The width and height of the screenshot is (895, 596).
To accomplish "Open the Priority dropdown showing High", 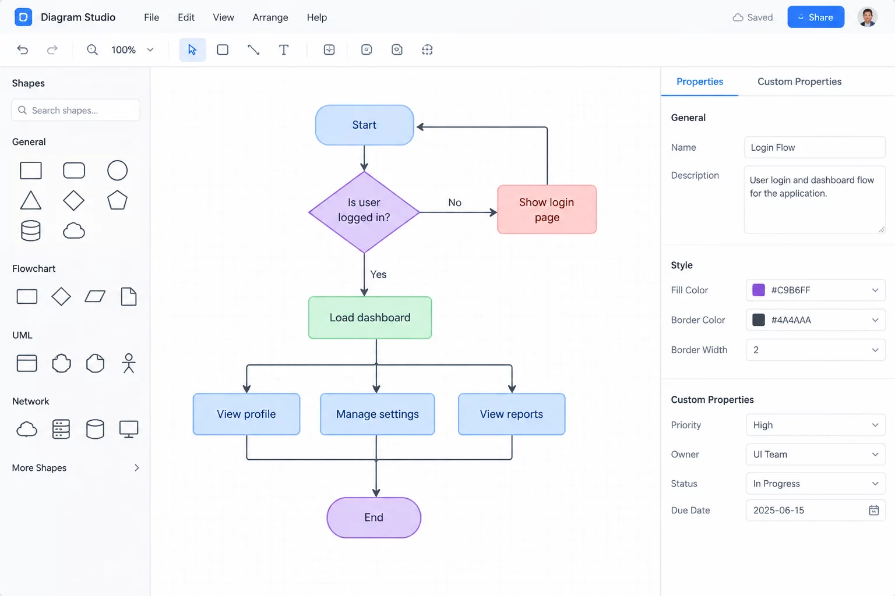I will (816, 425).
